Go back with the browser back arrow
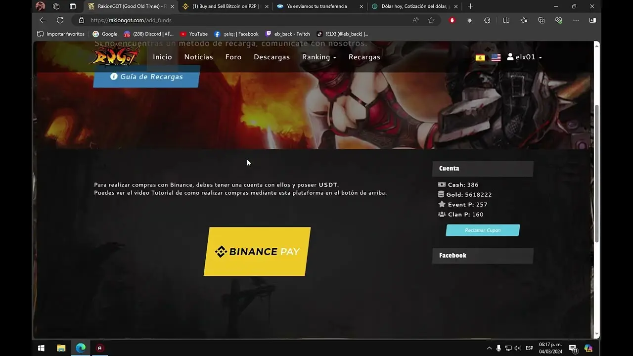633x356 pixels. [x=43, y=20]
